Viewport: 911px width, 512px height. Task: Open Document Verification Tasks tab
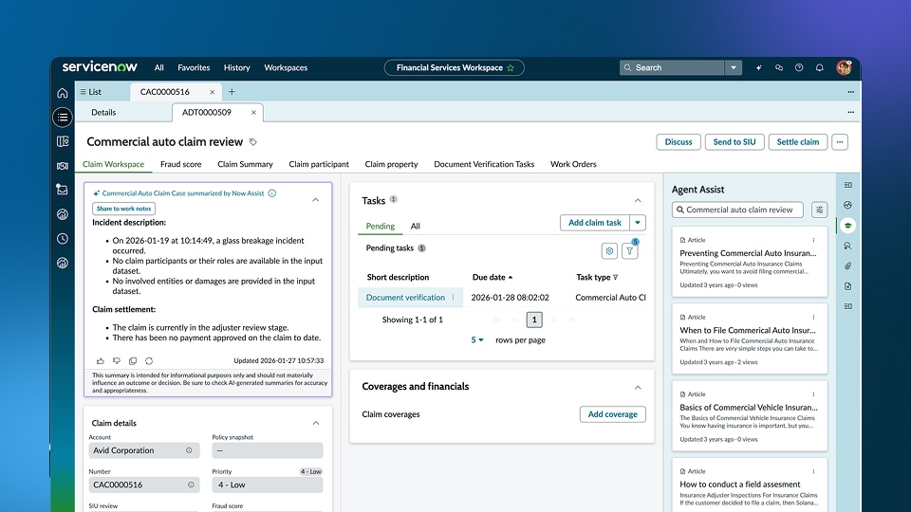484,164
